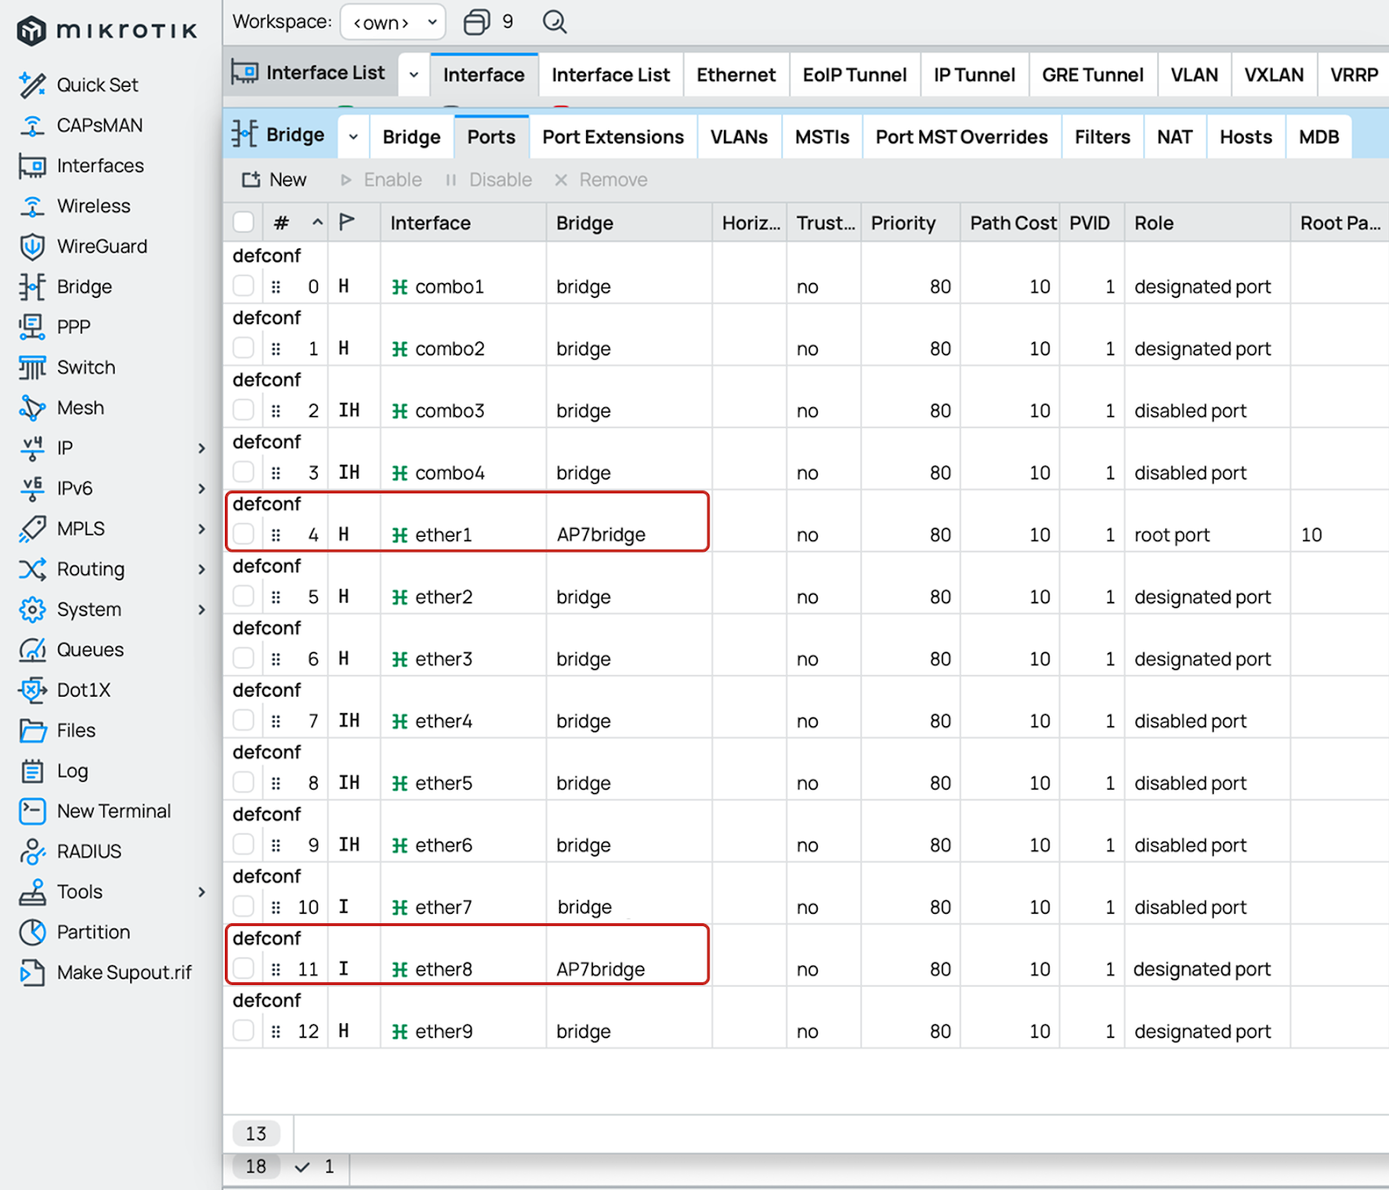This screenshot has height=1190, width=1389.
Task: Click the item count 18 in status bar
Action: pyautogui.click(x=256, y=1167)
